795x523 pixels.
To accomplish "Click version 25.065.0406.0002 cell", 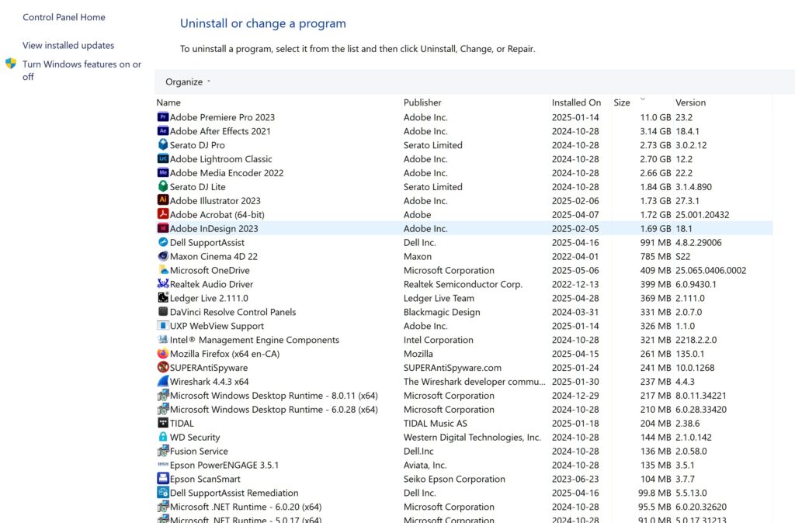I will [711, 270].
